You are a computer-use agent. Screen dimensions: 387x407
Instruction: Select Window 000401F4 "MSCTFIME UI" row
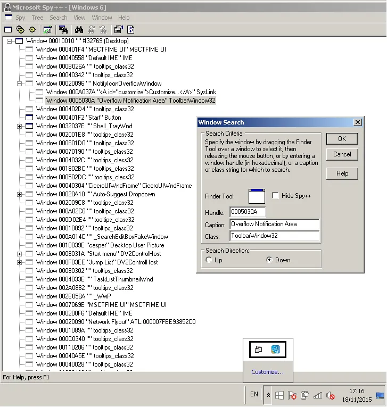pos(101,49)
